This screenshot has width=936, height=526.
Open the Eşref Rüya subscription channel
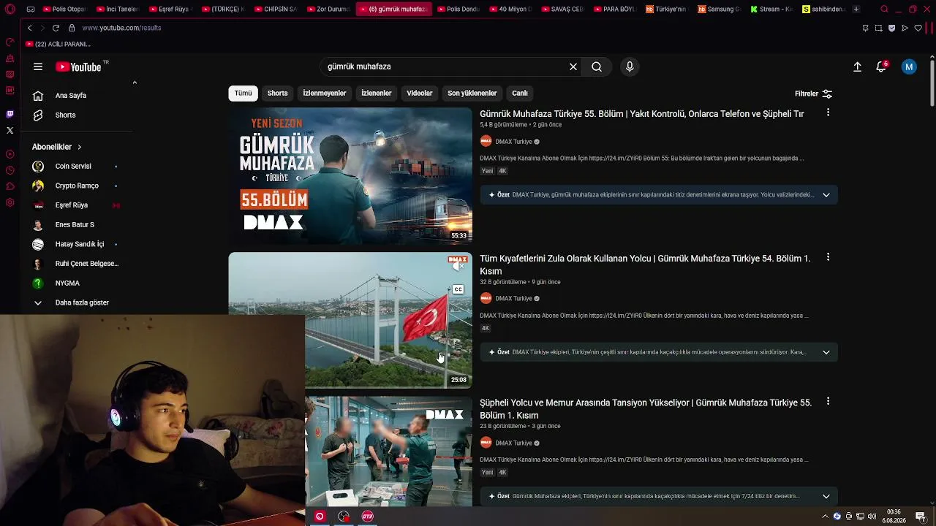pyautogui.click(x=73, y=205)
